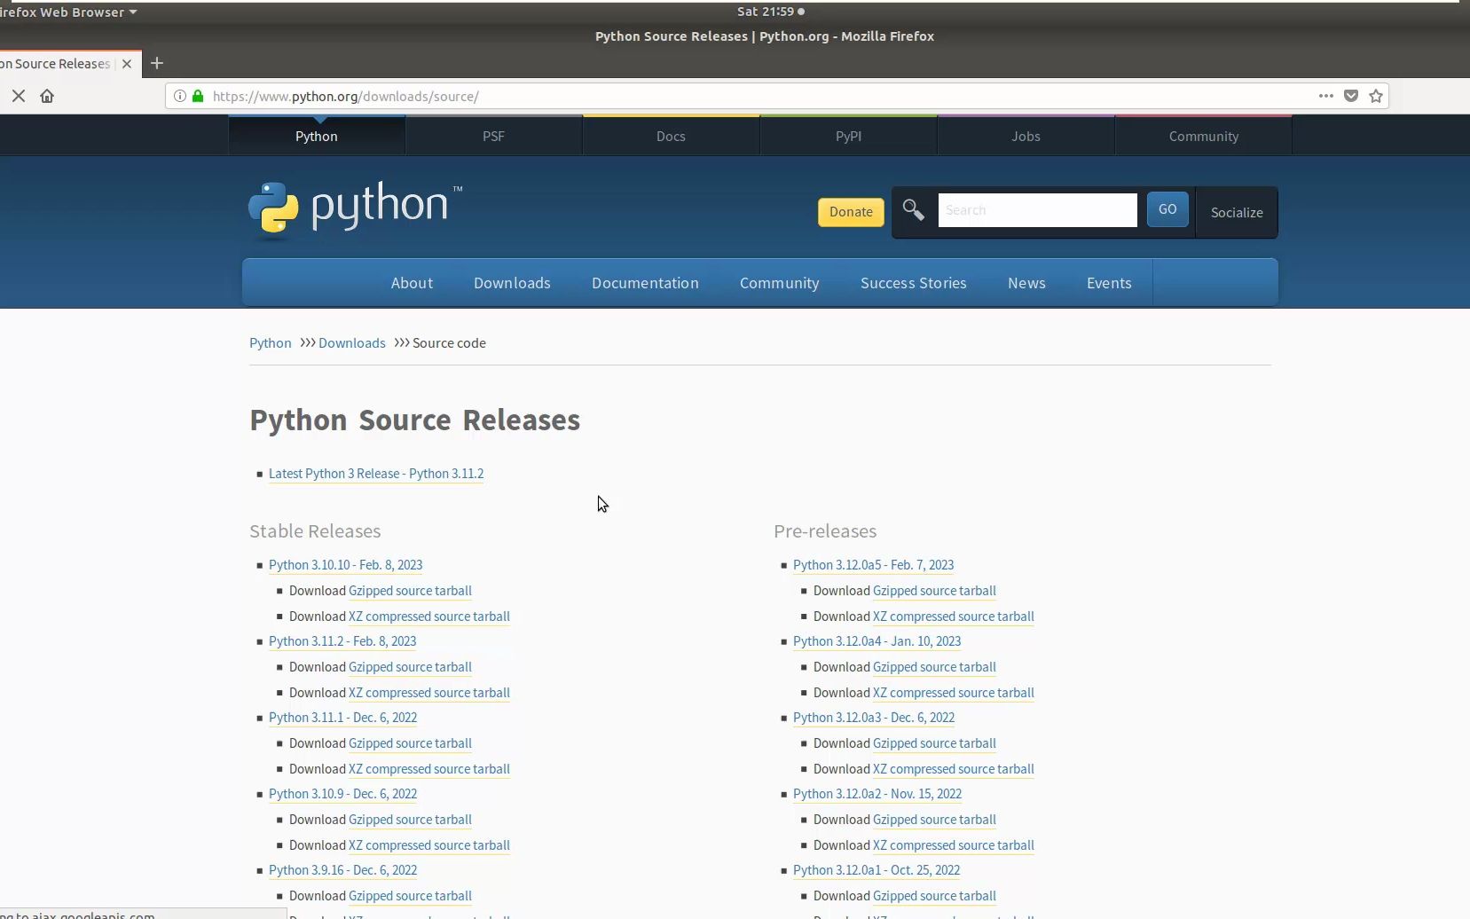Download XZ compressed tarball for Python 3.12.0a5
Image resolution: width=1470 pixels, height=919 pixels.
(x=954, y=617)
